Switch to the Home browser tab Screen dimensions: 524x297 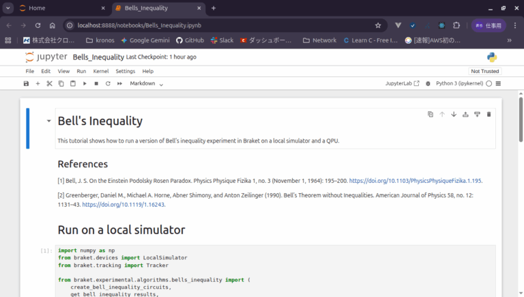(62, 8)
